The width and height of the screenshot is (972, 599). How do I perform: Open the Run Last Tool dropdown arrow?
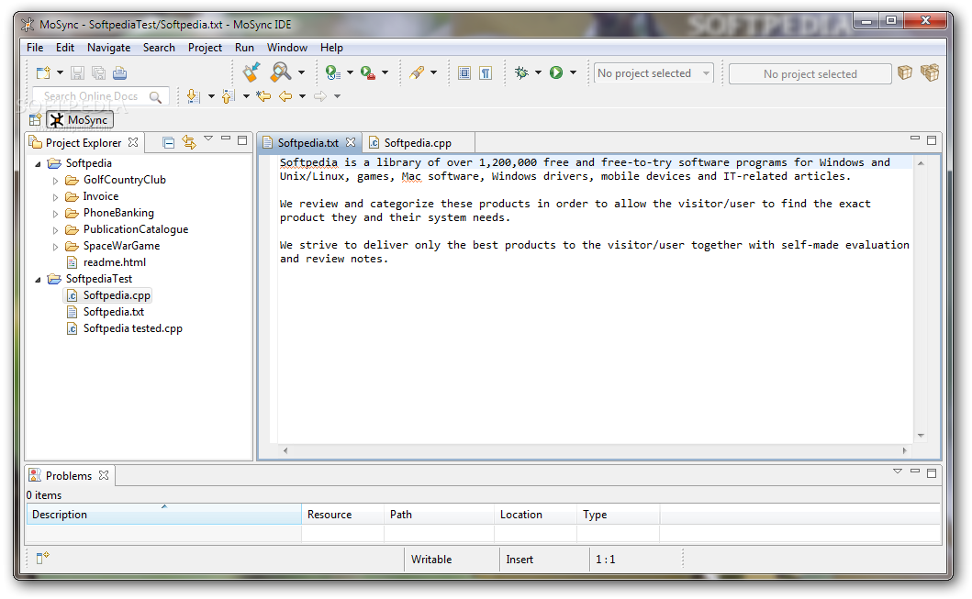click(350, 73)
